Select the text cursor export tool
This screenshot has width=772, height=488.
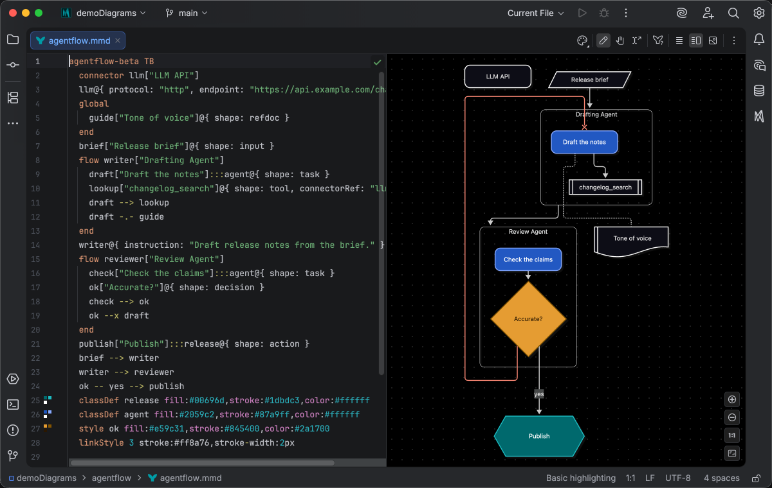pos(637,40)
